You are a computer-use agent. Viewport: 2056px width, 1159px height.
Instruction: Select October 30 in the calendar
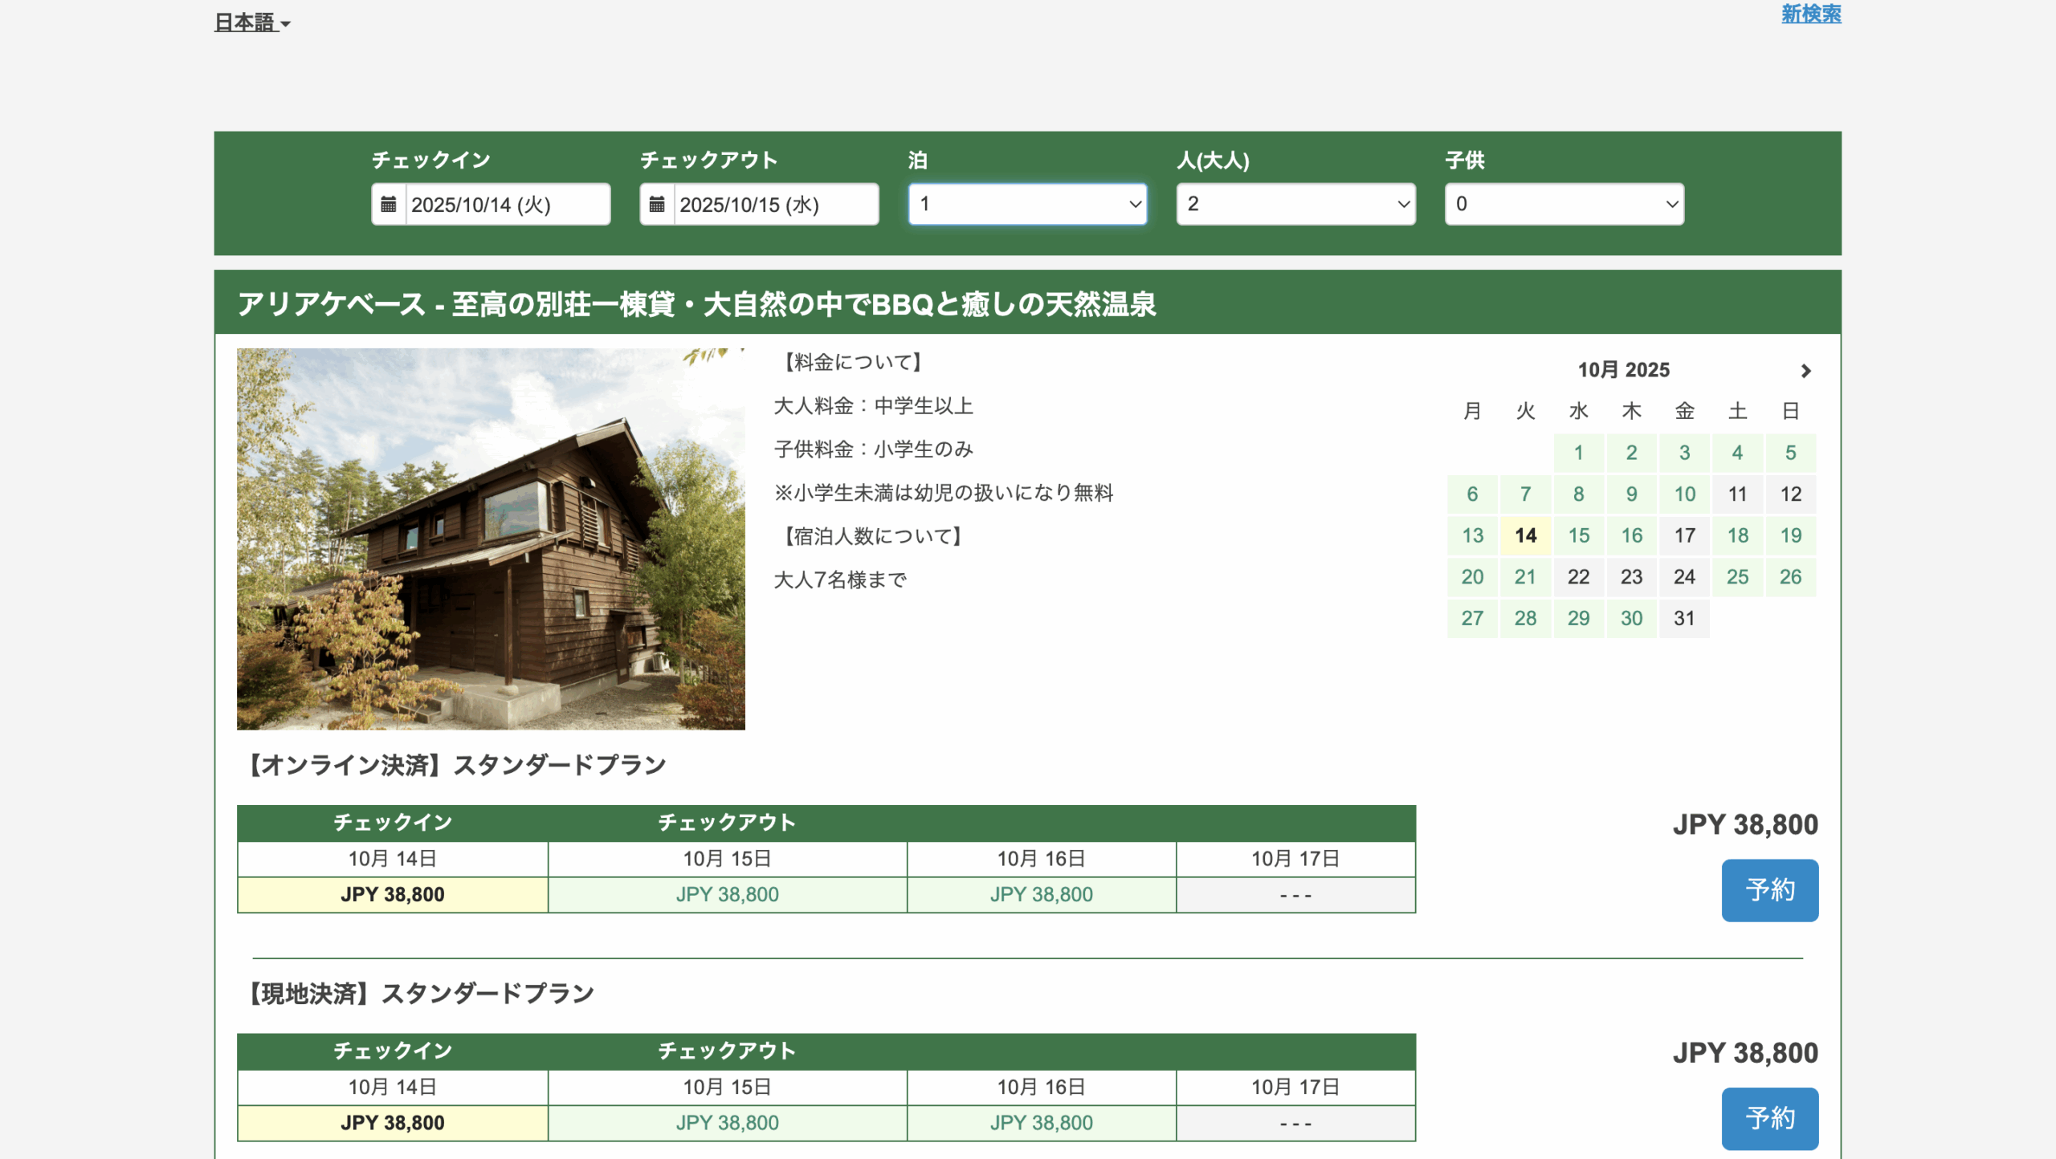[x=1631, y=618]
